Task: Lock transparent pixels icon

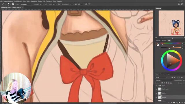Action: (162, 83)
